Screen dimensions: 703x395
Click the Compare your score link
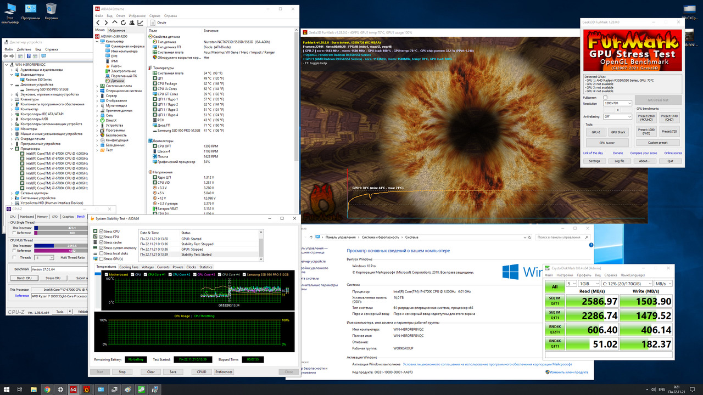(x=643, y=153)
